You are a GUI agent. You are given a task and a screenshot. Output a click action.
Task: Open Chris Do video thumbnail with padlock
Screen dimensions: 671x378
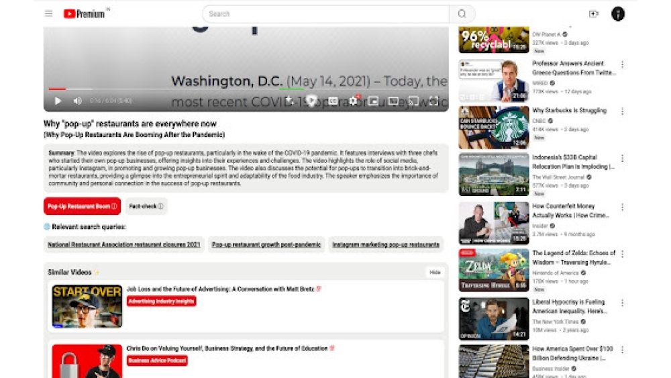click(x=87, y=361)
